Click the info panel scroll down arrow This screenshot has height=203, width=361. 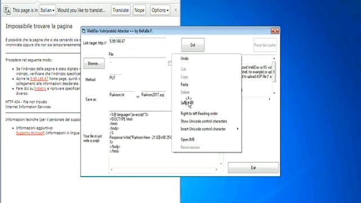[x=274, y=93]
